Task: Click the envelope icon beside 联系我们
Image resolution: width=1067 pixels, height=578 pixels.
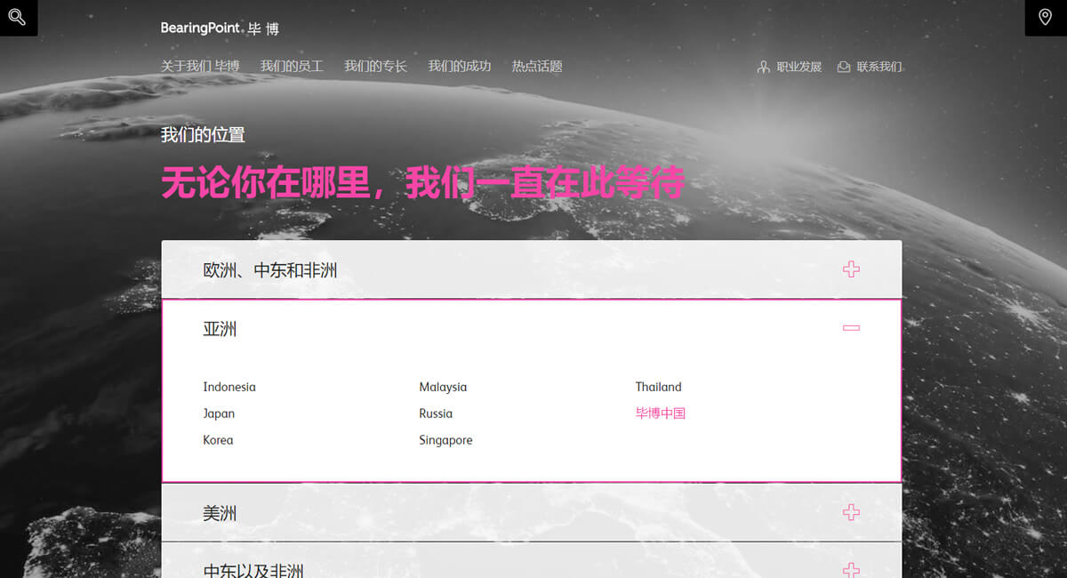Action: (x=844, y=67)
